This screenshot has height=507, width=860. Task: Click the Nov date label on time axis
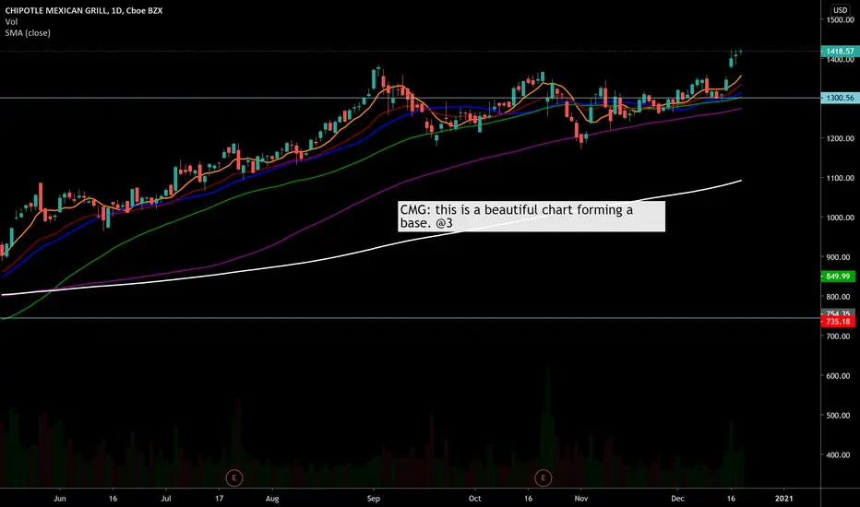click(581, 498)
